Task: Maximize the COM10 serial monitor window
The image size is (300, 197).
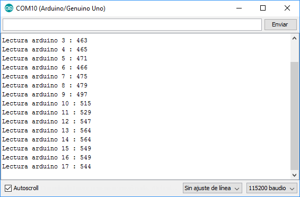Action: coord(263,8)
